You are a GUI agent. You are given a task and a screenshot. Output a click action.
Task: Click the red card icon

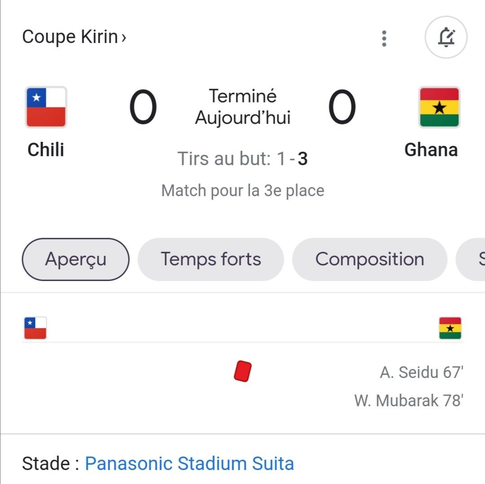point(242,371)
